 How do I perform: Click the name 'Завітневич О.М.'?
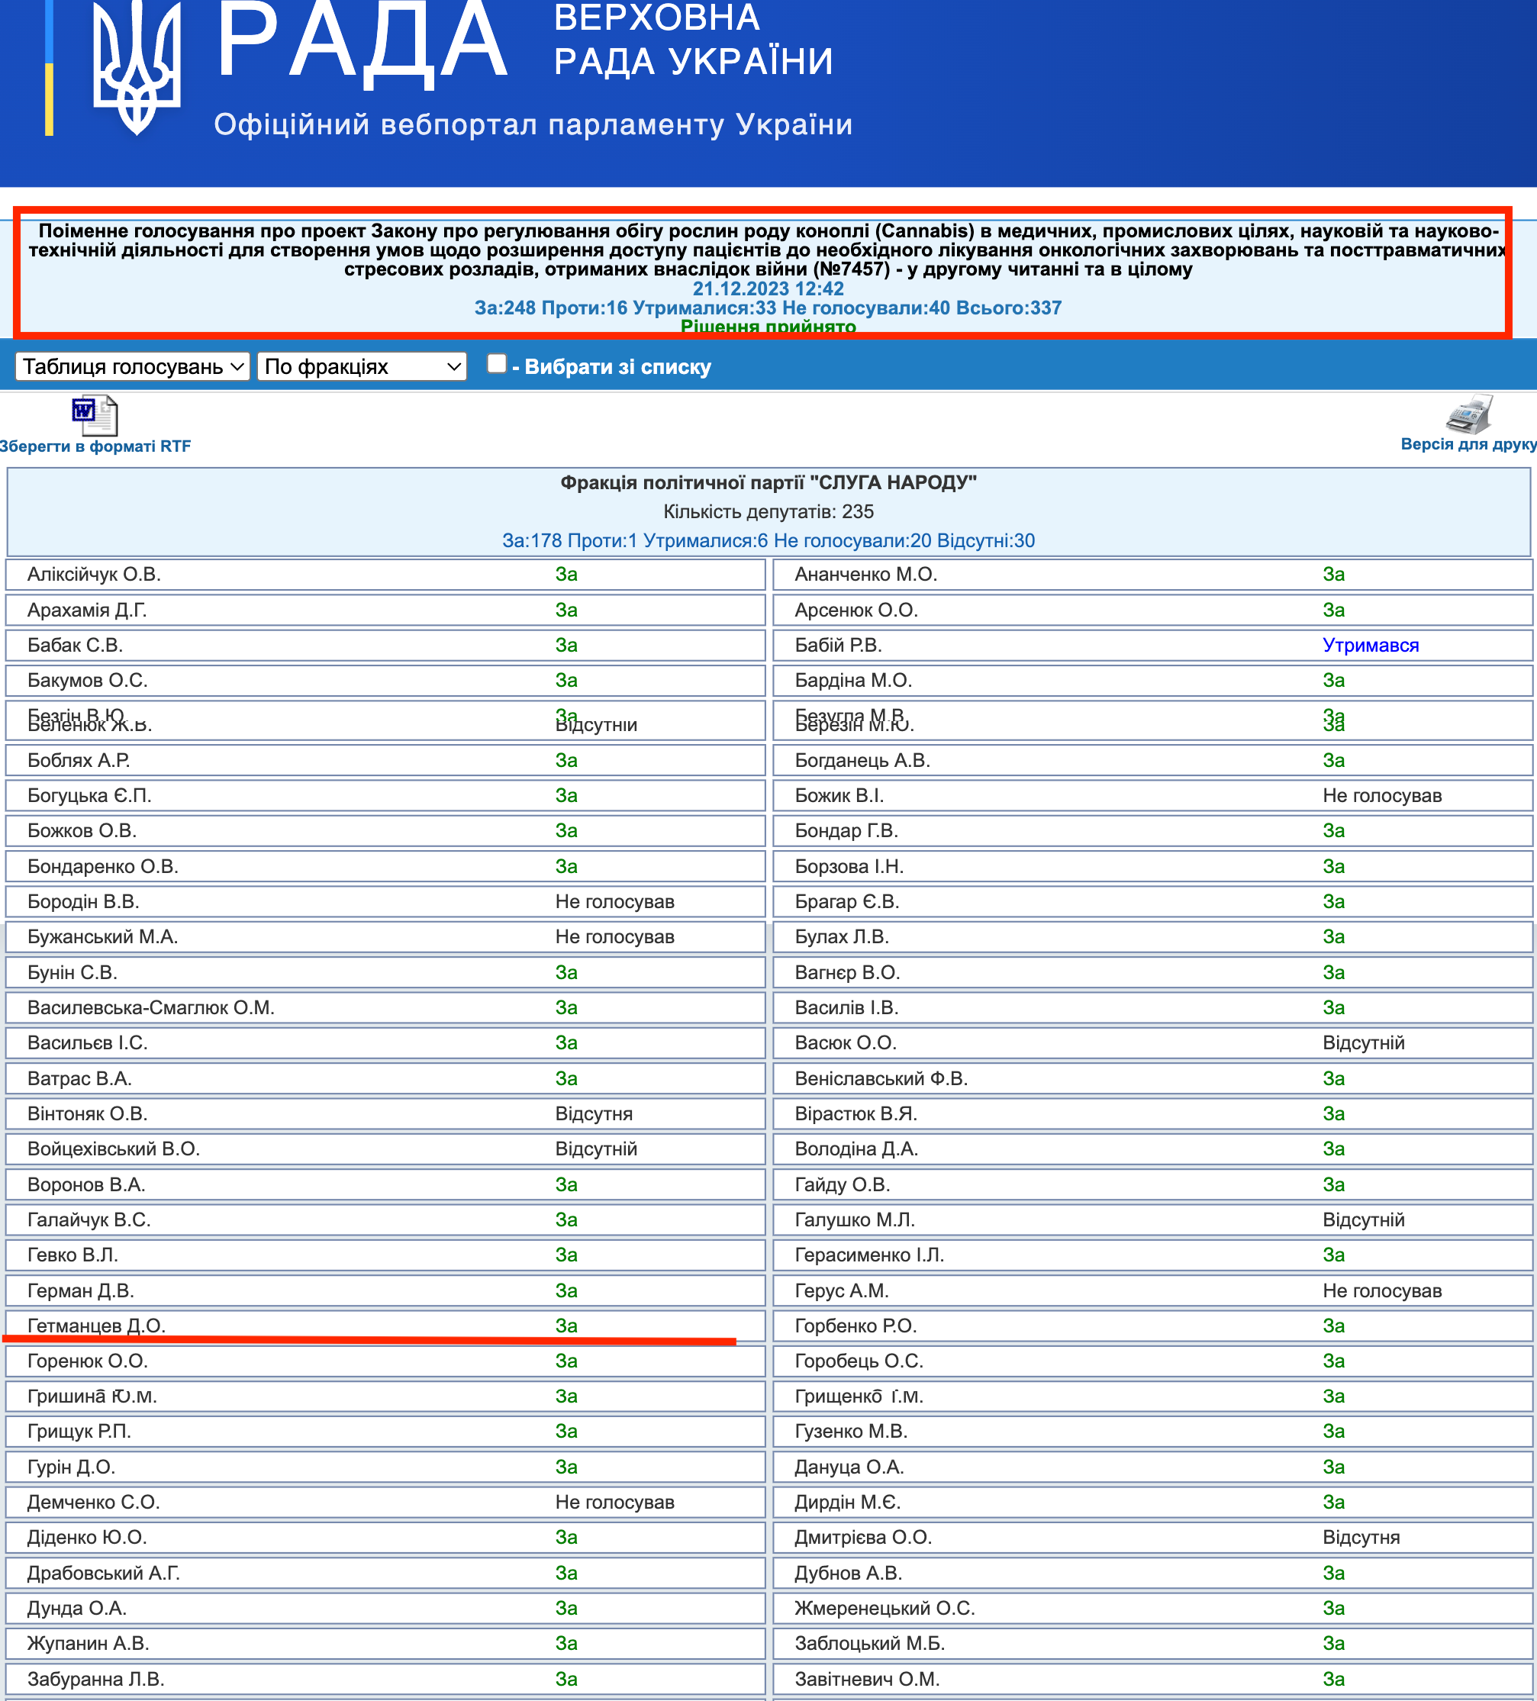point(866,1679)
